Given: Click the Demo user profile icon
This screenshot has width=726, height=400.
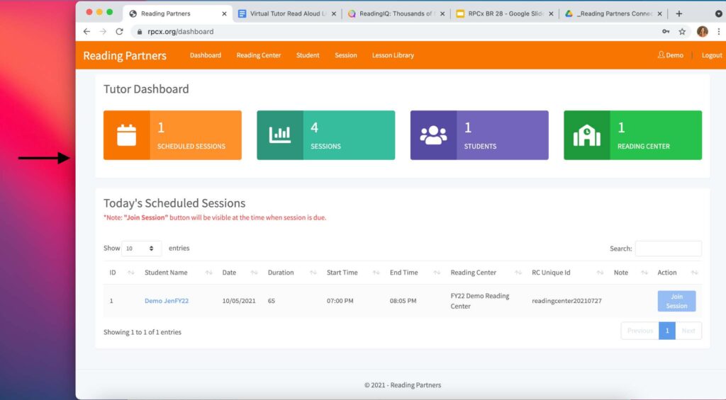Looking at the screenshot, I should click(661, 55).
